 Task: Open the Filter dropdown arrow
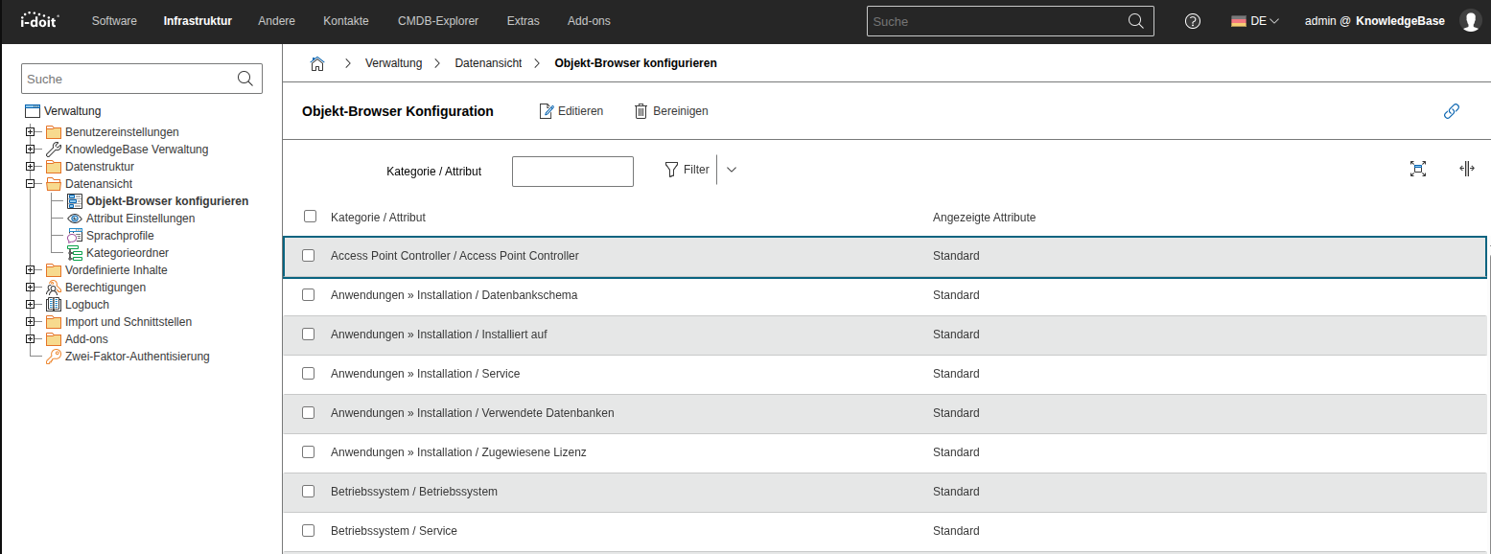click(x=732, y=170)
